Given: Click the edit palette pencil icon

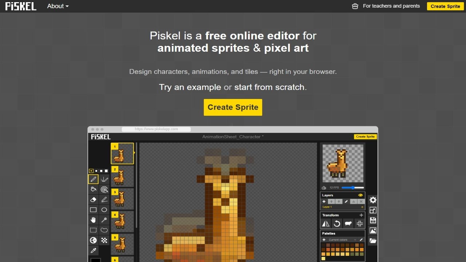Looking at the screenshot, I should pyautogui.click(x=361, y=240).
